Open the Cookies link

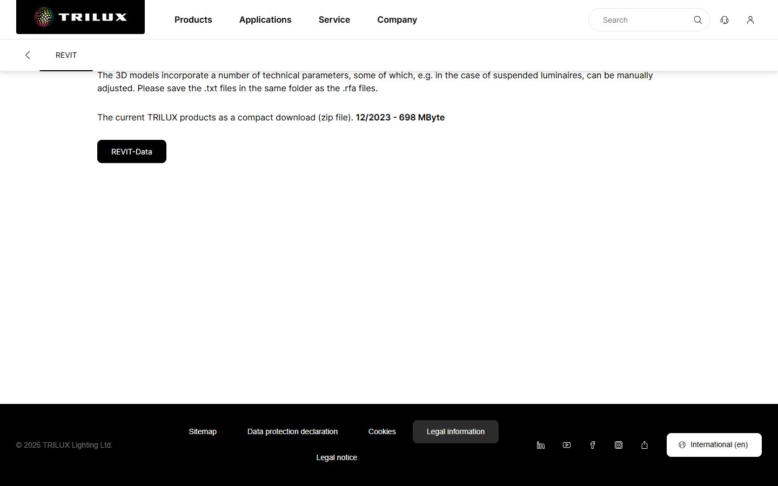[x=382, y=431]
